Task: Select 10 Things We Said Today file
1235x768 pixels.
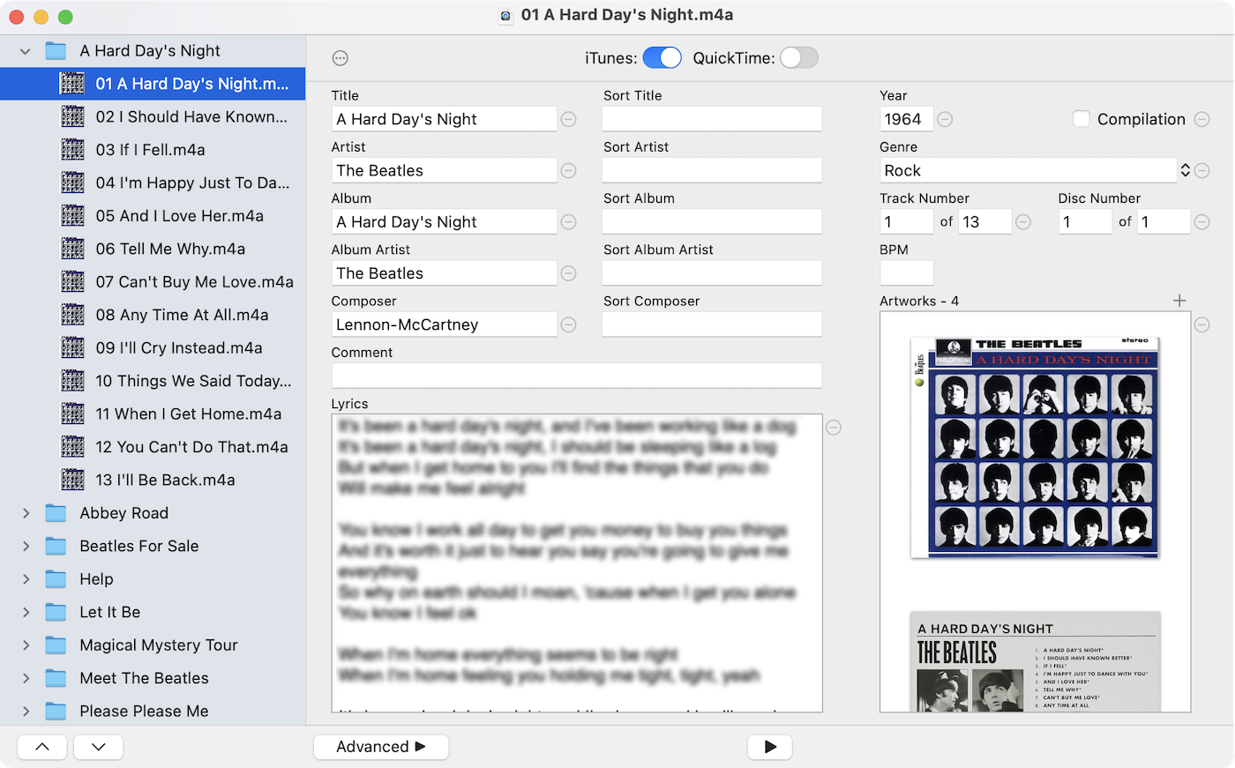Action: (153, 381)
